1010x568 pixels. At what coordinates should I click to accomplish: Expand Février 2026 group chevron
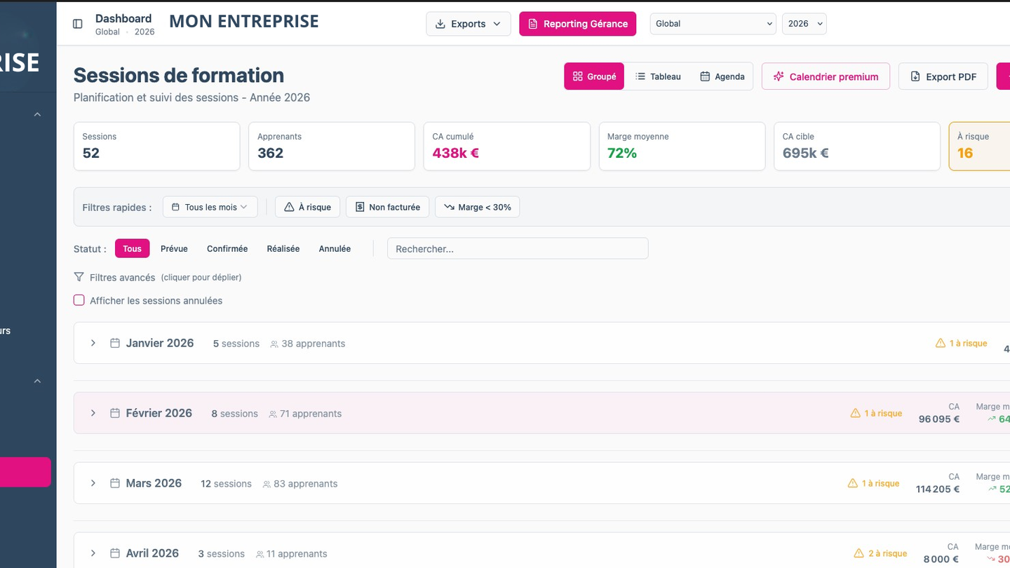click(x=93, y=413)
